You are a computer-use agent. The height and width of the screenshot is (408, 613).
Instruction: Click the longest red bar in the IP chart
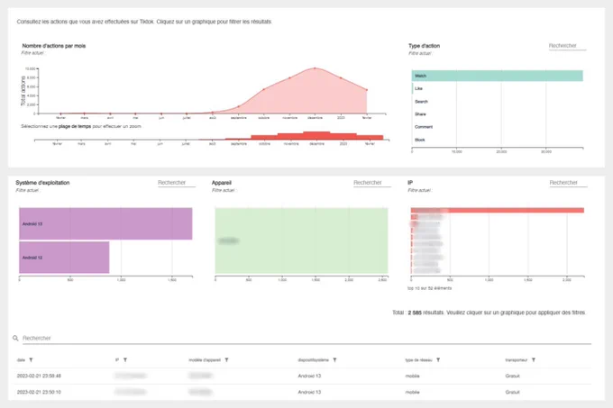498,211
